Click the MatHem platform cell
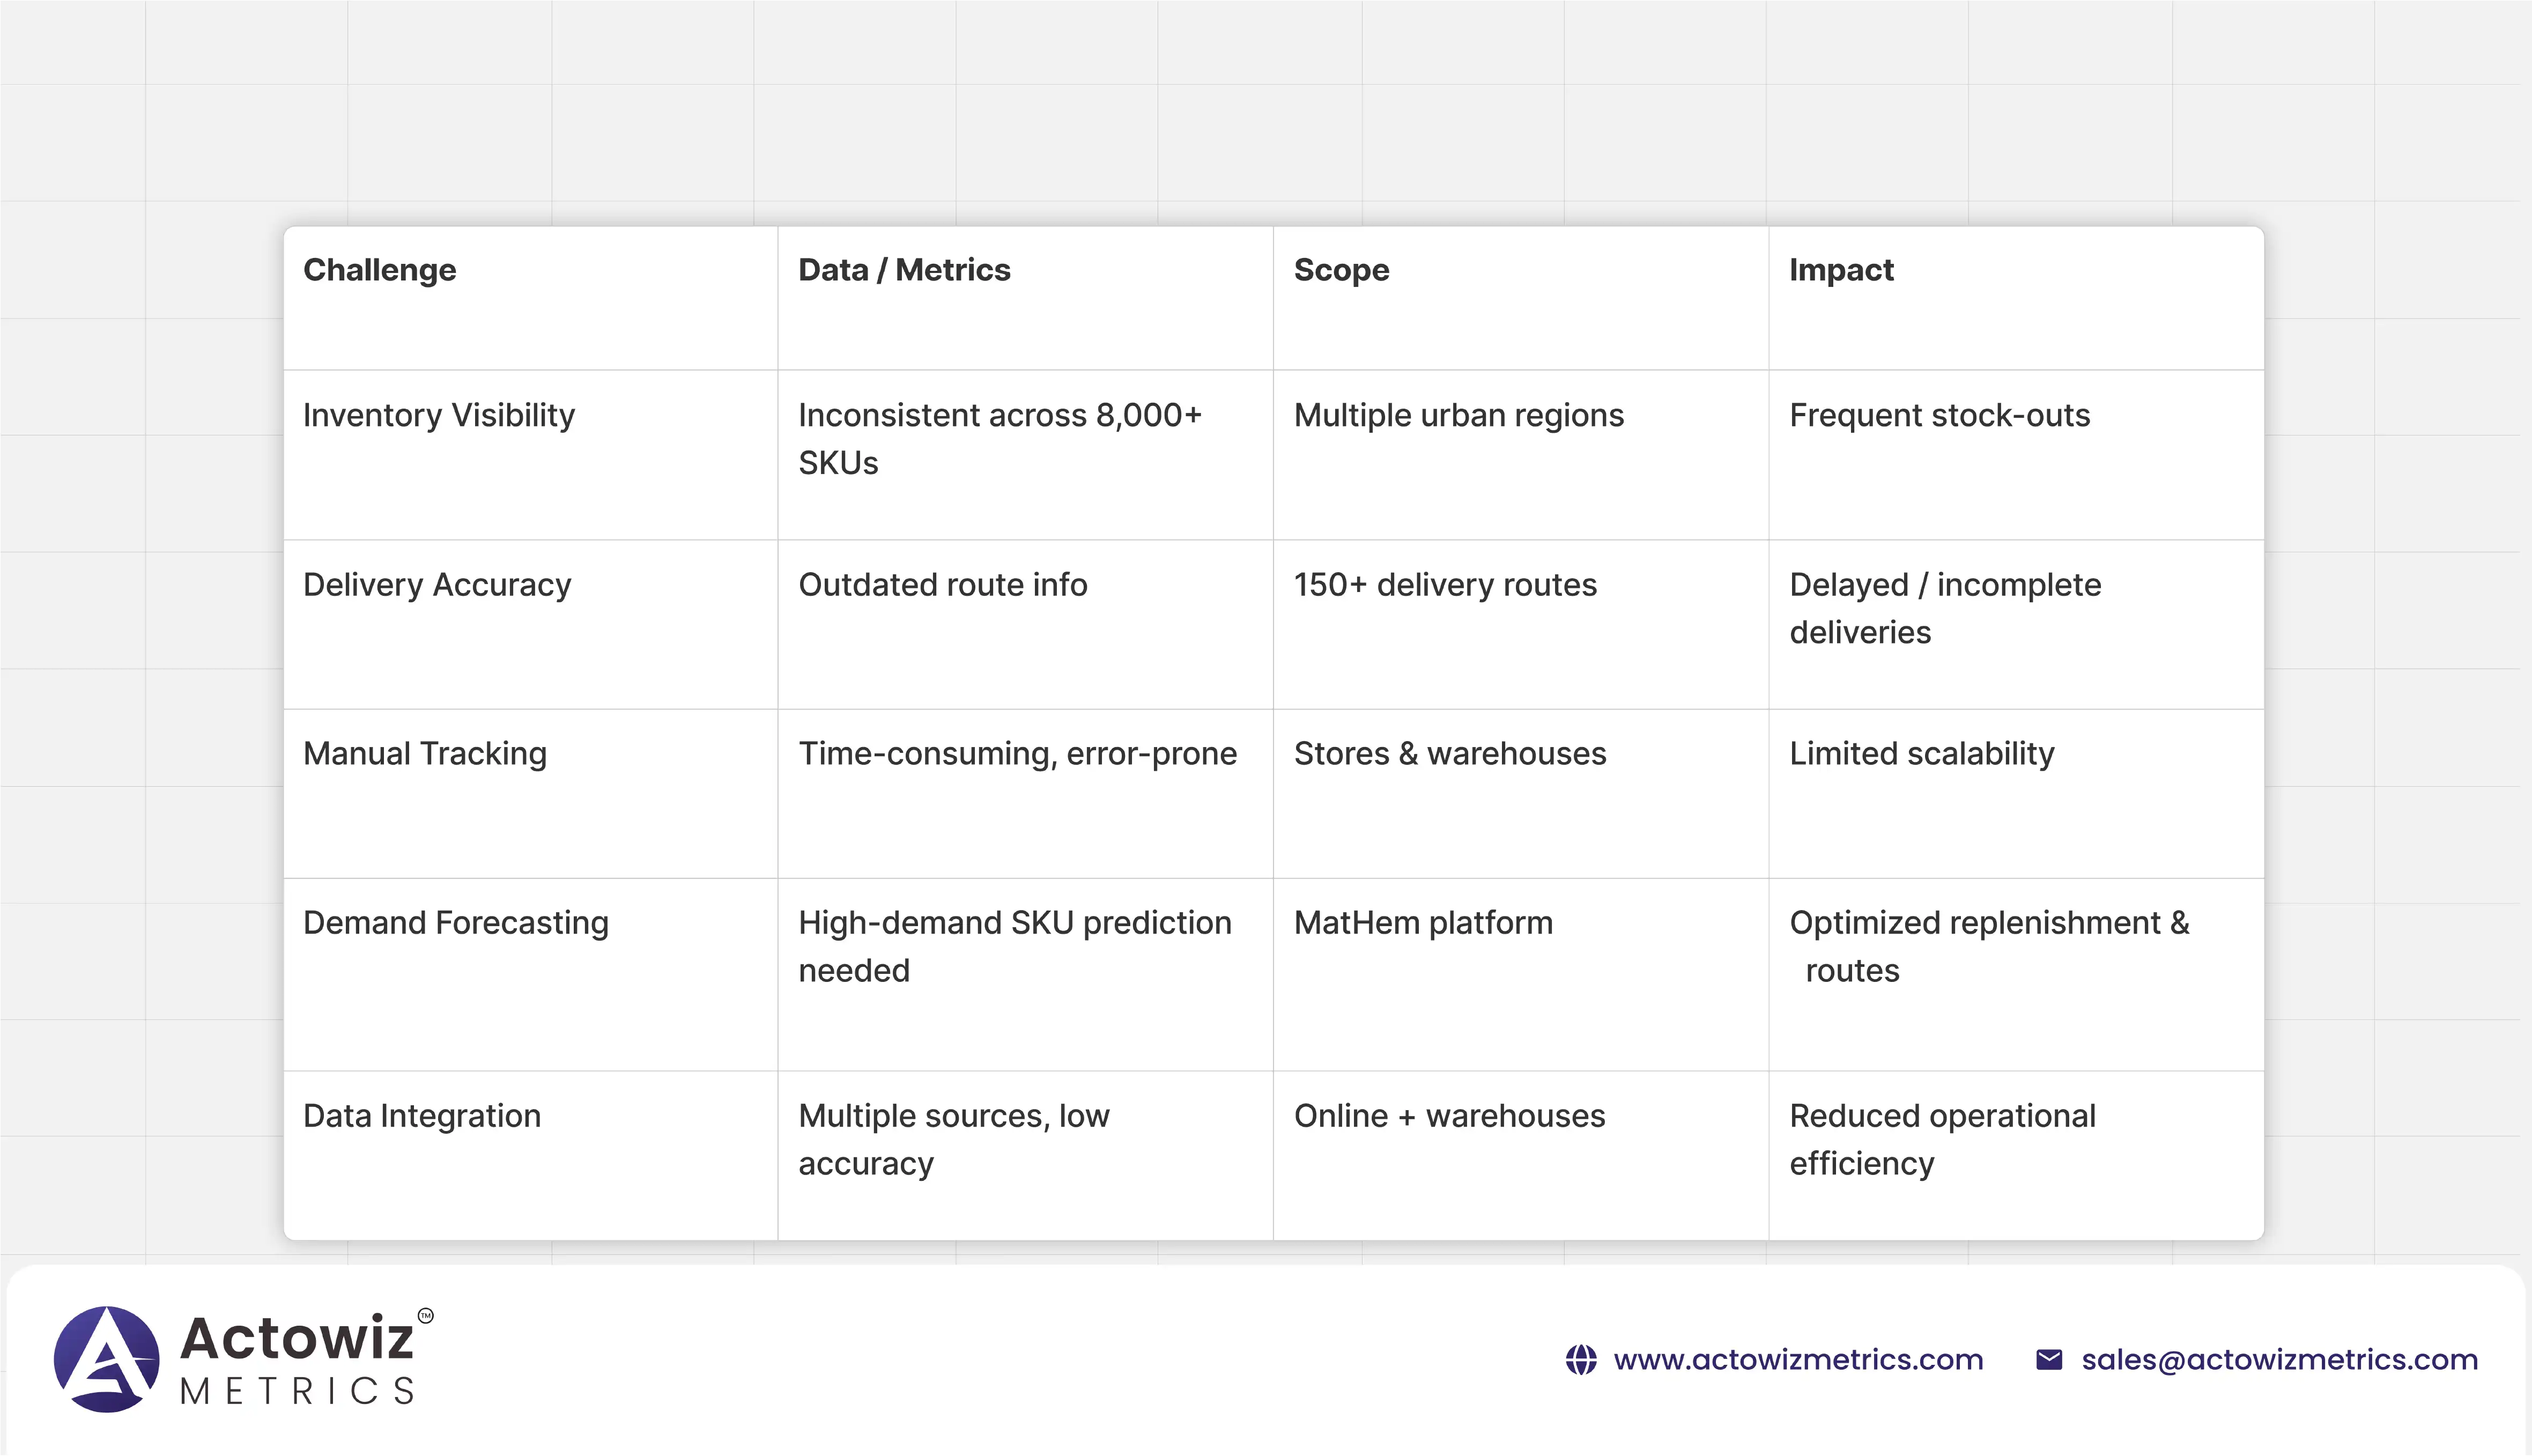The image size is (2532, 1456). coord(1423,922)
